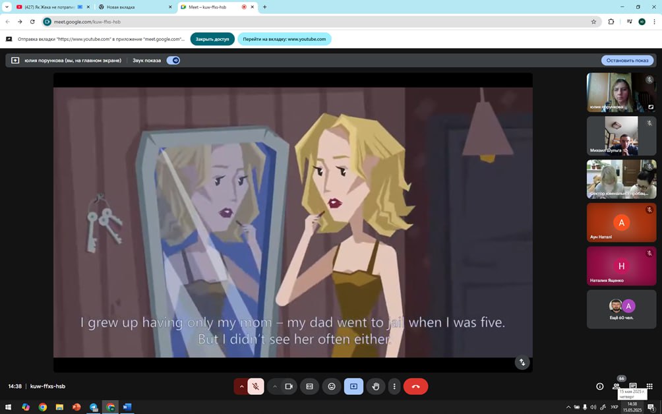Open audio settings arrow next to microphone
This screenshot has width=662, height=414.
[241, 386]
